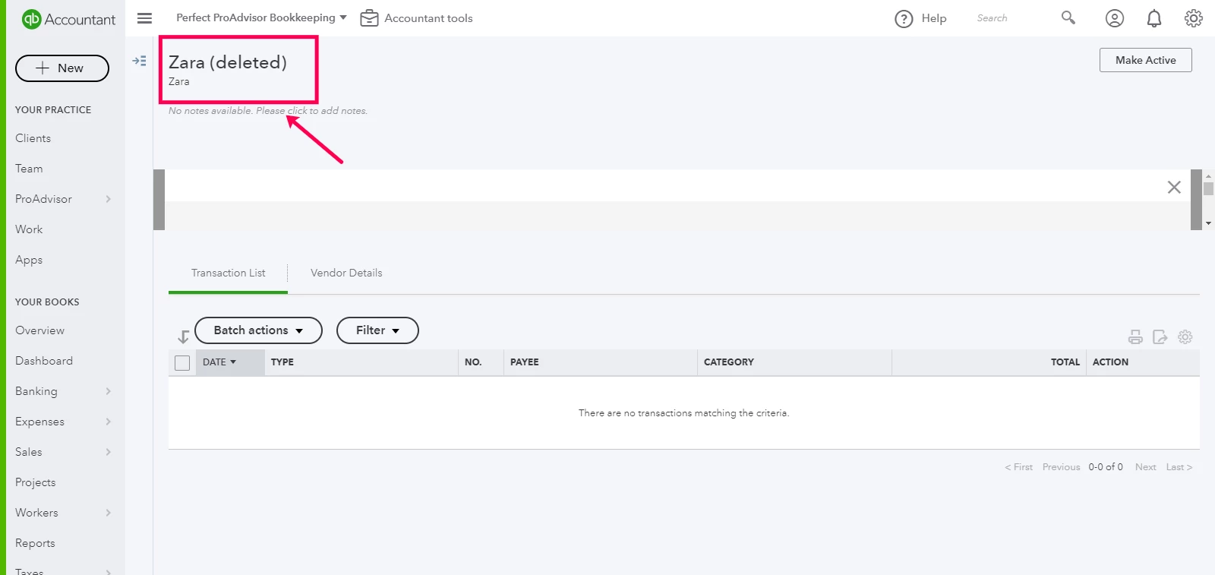Click 'There are no transactions matching the criteria.'
The image size is (1215, 575).
tap(684, 413)
